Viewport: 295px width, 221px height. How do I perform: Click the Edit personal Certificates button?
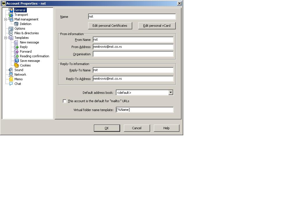point(110,26)
